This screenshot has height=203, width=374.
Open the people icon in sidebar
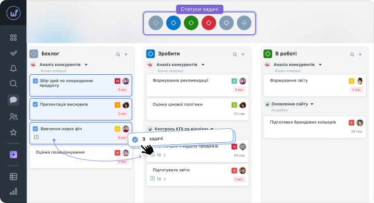(14, 117)
